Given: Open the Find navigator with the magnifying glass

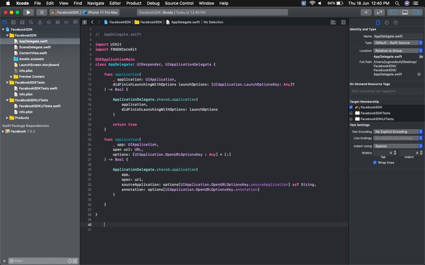Looking at the screenshot, I should tap(31, 22).
